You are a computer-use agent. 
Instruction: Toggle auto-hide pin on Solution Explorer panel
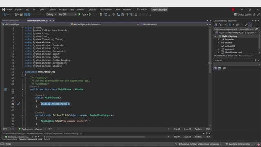coord(256,20)
